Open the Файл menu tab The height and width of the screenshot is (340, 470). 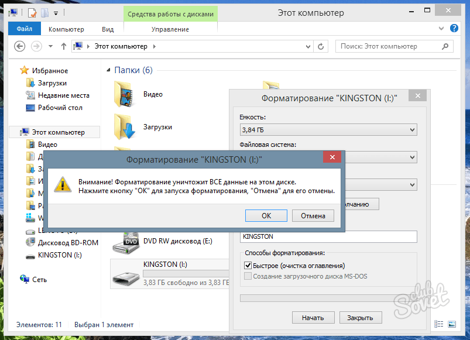(x=25, y=29)
